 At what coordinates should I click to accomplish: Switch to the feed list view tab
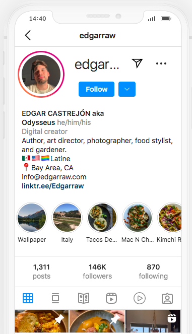click(55, 298)
